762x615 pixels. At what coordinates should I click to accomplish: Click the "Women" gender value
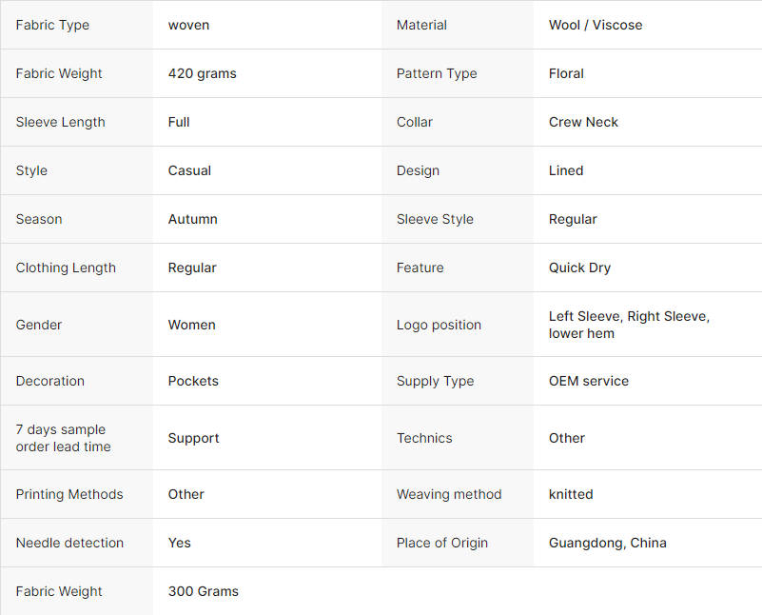(192, 325)
